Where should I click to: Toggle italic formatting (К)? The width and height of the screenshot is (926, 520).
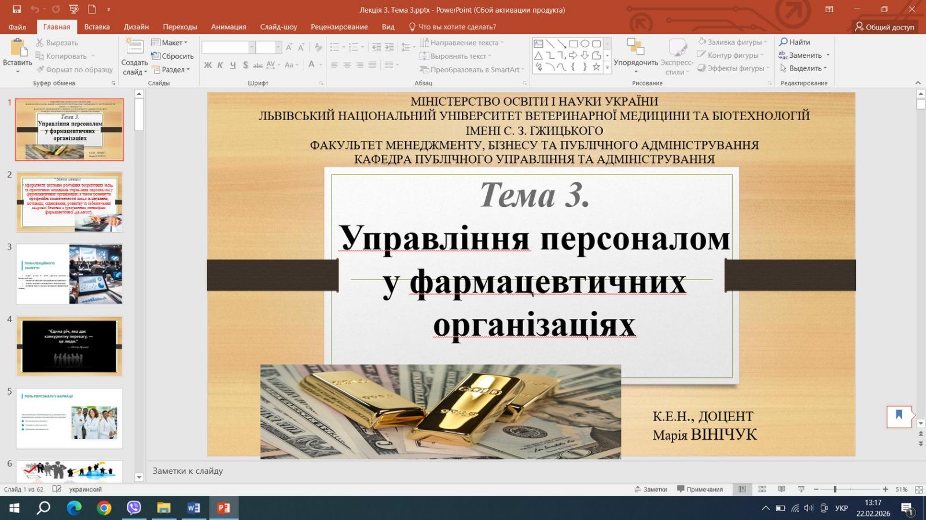point(219,65)
